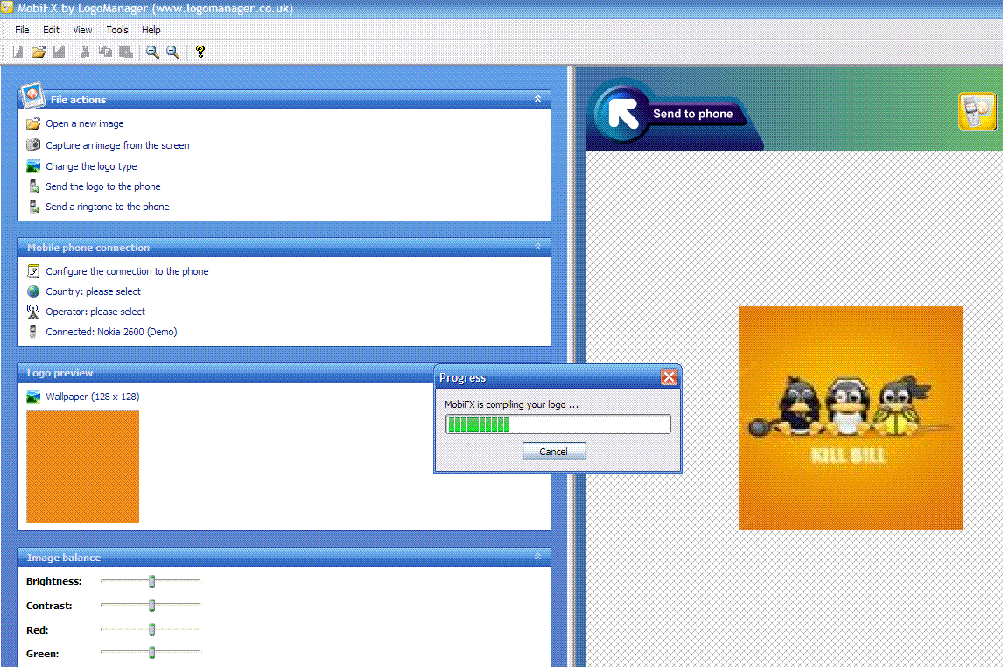This screenshot has height=667, width=1003.
Task: Click the Send to phone arrow button
Action: (623, 113)
